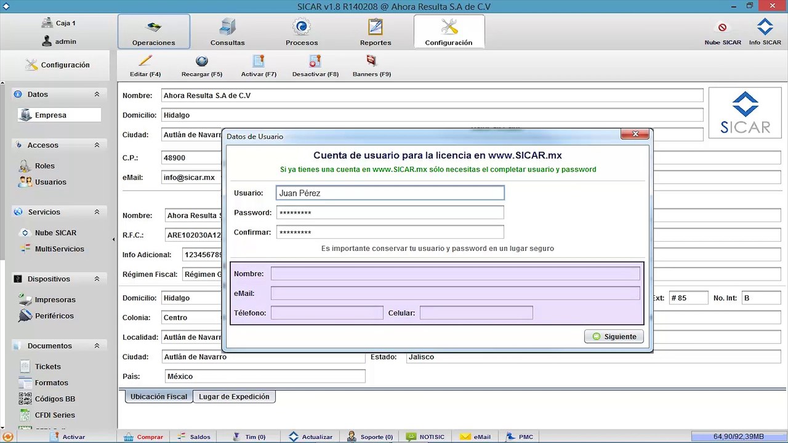Collapse the sidebar with the splitter arrow
This screenshot has height=443, width=788.
point(113,239)
